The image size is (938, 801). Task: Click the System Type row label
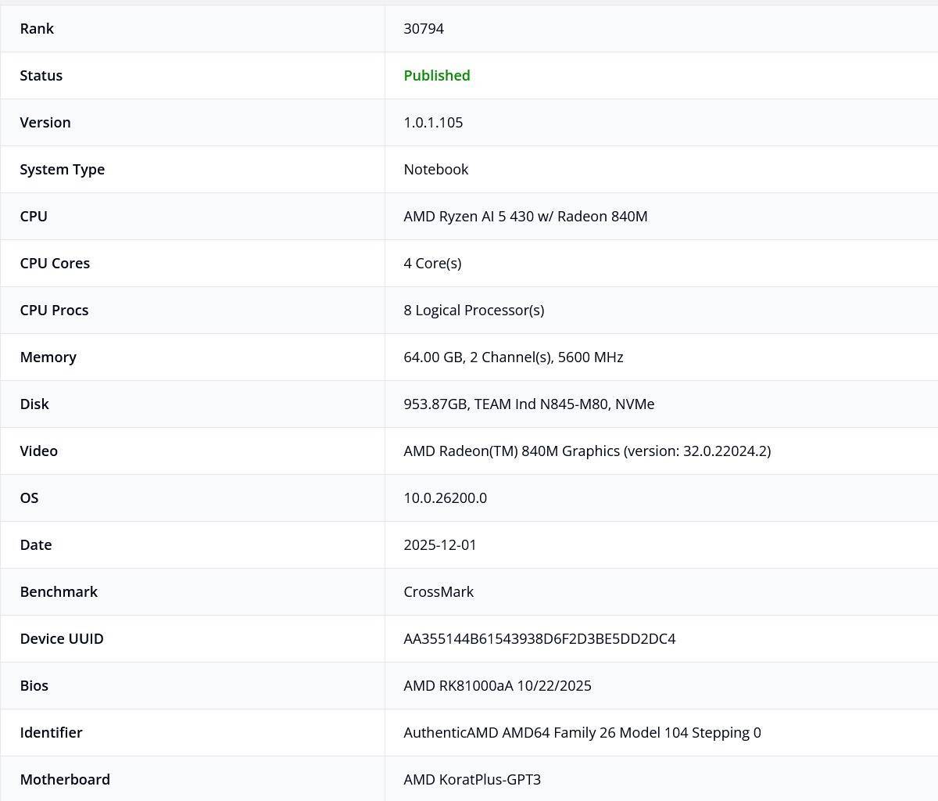pyautogui.click(x=62, y=170)
